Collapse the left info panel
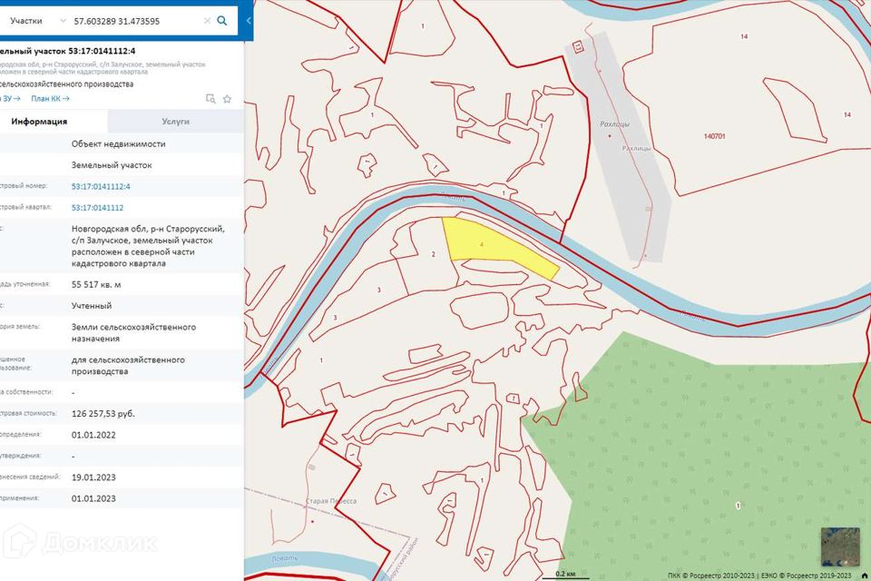Image resolution: width=871 pixels, height=581 pixels. [249, 20]
